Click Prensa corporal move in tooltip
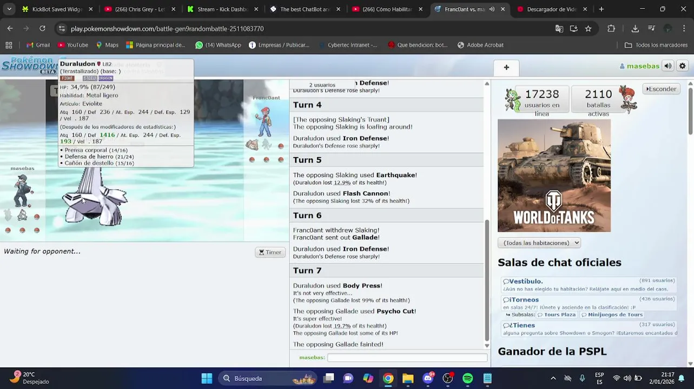 [x=94, y=150]
